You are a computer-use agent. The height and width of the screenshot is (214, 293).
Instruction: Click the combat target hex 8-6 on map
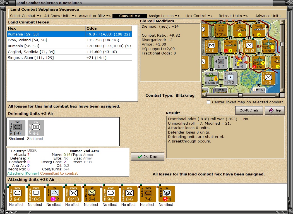(240, 62)
